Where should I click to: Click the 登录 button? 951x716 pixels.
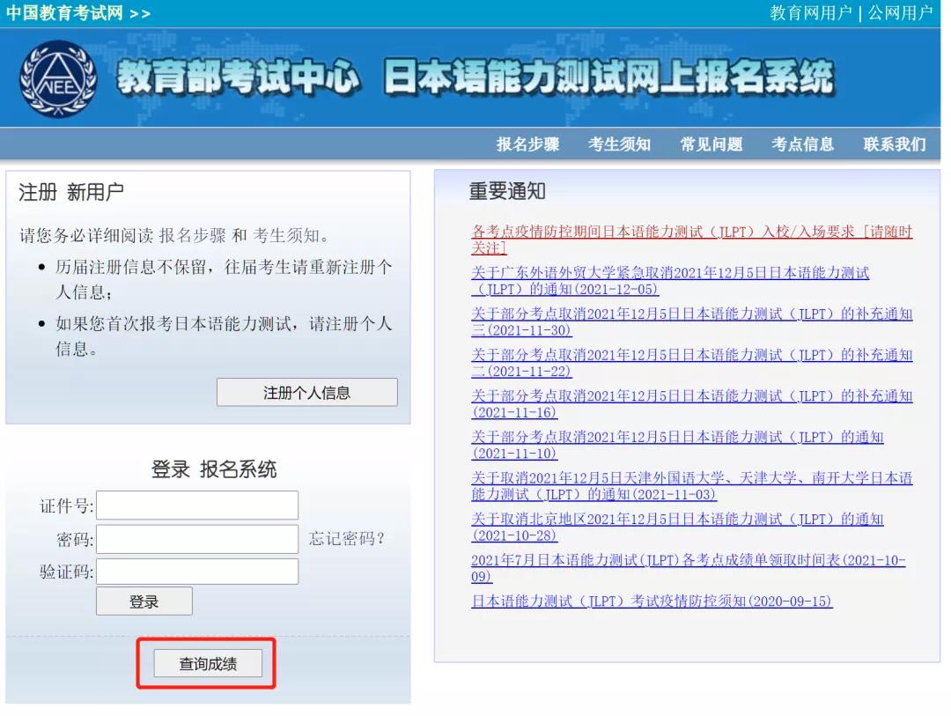[x=144, y=602]
